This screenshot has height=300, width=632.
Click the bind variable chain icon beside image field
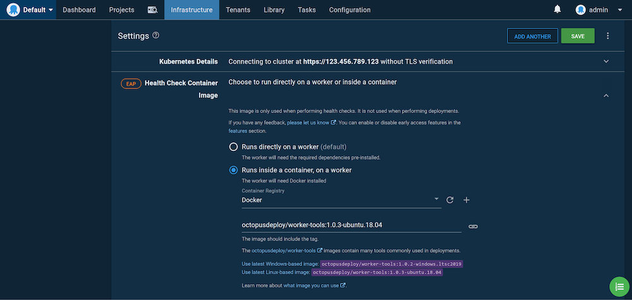click(x=473, y=227)
